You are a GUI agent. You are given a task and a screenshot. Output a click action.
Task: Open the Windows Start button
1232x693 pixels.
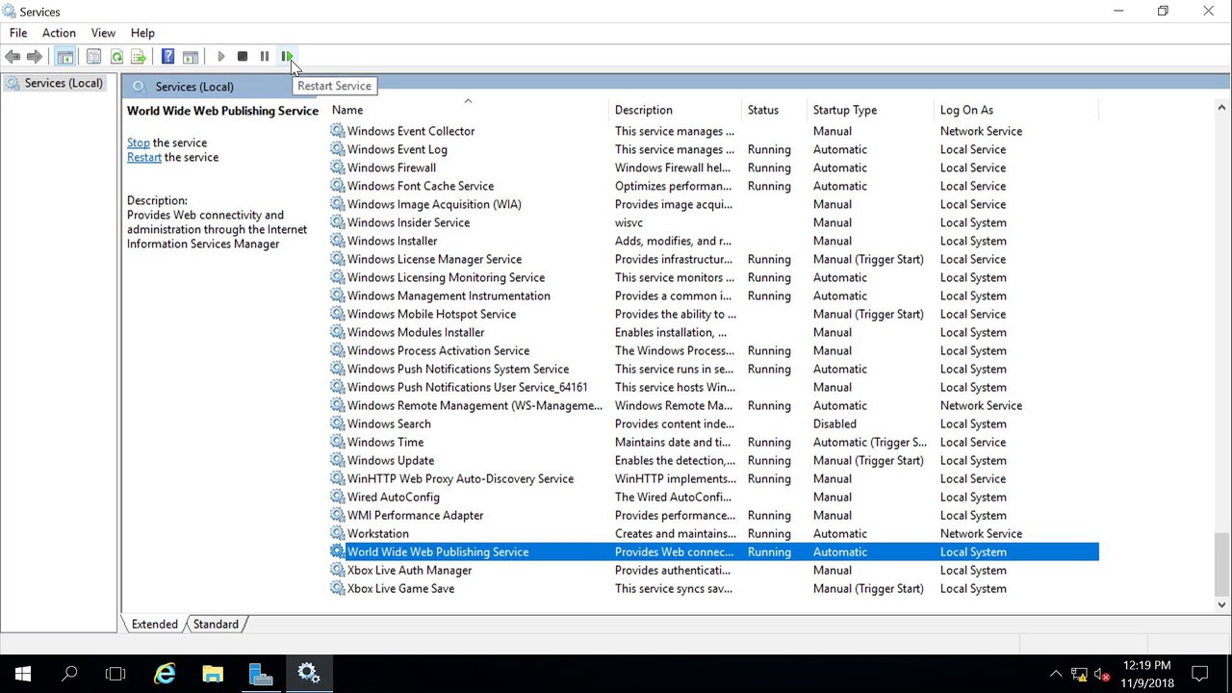coord(23,674)
